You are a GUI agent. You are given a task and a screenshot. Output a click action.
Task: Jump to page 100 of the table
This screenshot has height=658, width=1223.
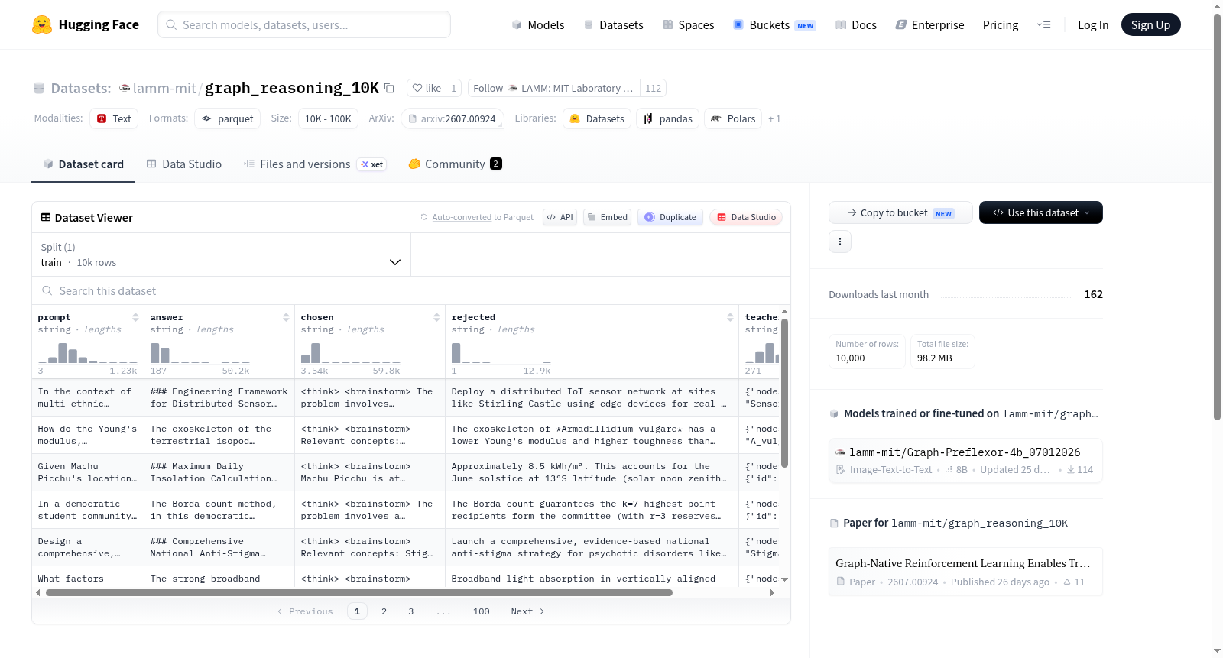[481, 611]
